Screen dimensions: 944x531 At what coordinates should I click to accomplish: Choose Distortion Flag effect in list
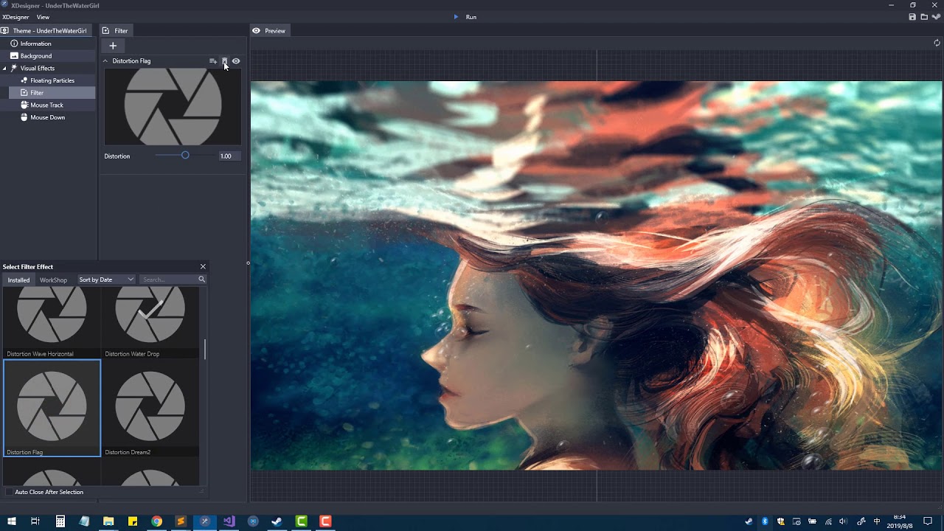coord(52,409)
